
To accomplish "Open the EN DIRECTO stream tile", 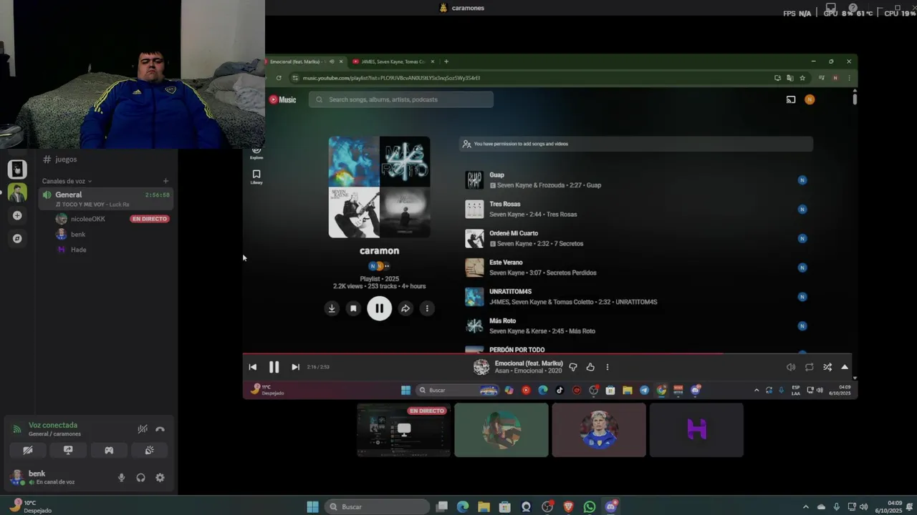I will click(403, 430).
